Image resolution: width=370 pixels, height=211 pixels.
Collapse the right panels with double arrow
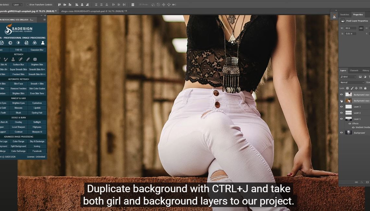pos(336,10)
